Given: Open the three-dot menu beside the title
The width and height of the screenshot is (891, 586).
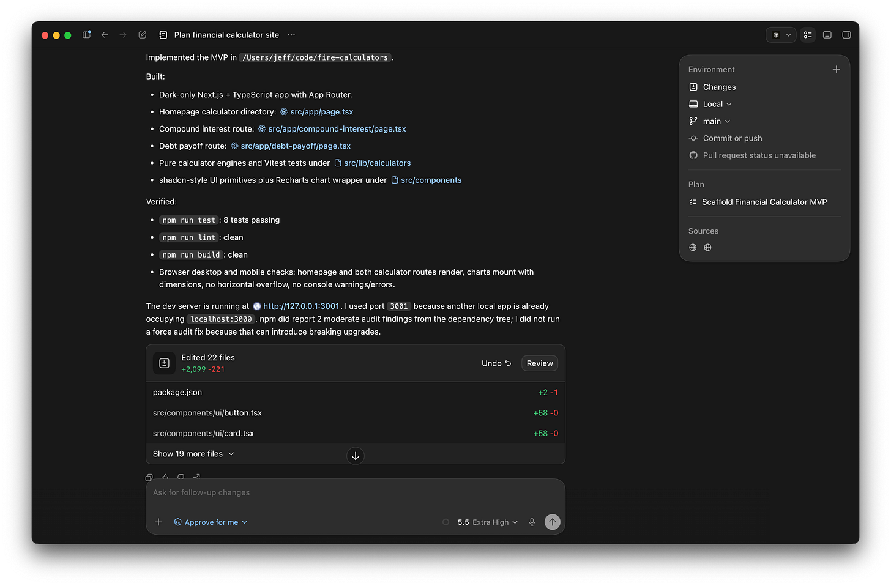Looking at the screenshot, I should pos(291,35).
